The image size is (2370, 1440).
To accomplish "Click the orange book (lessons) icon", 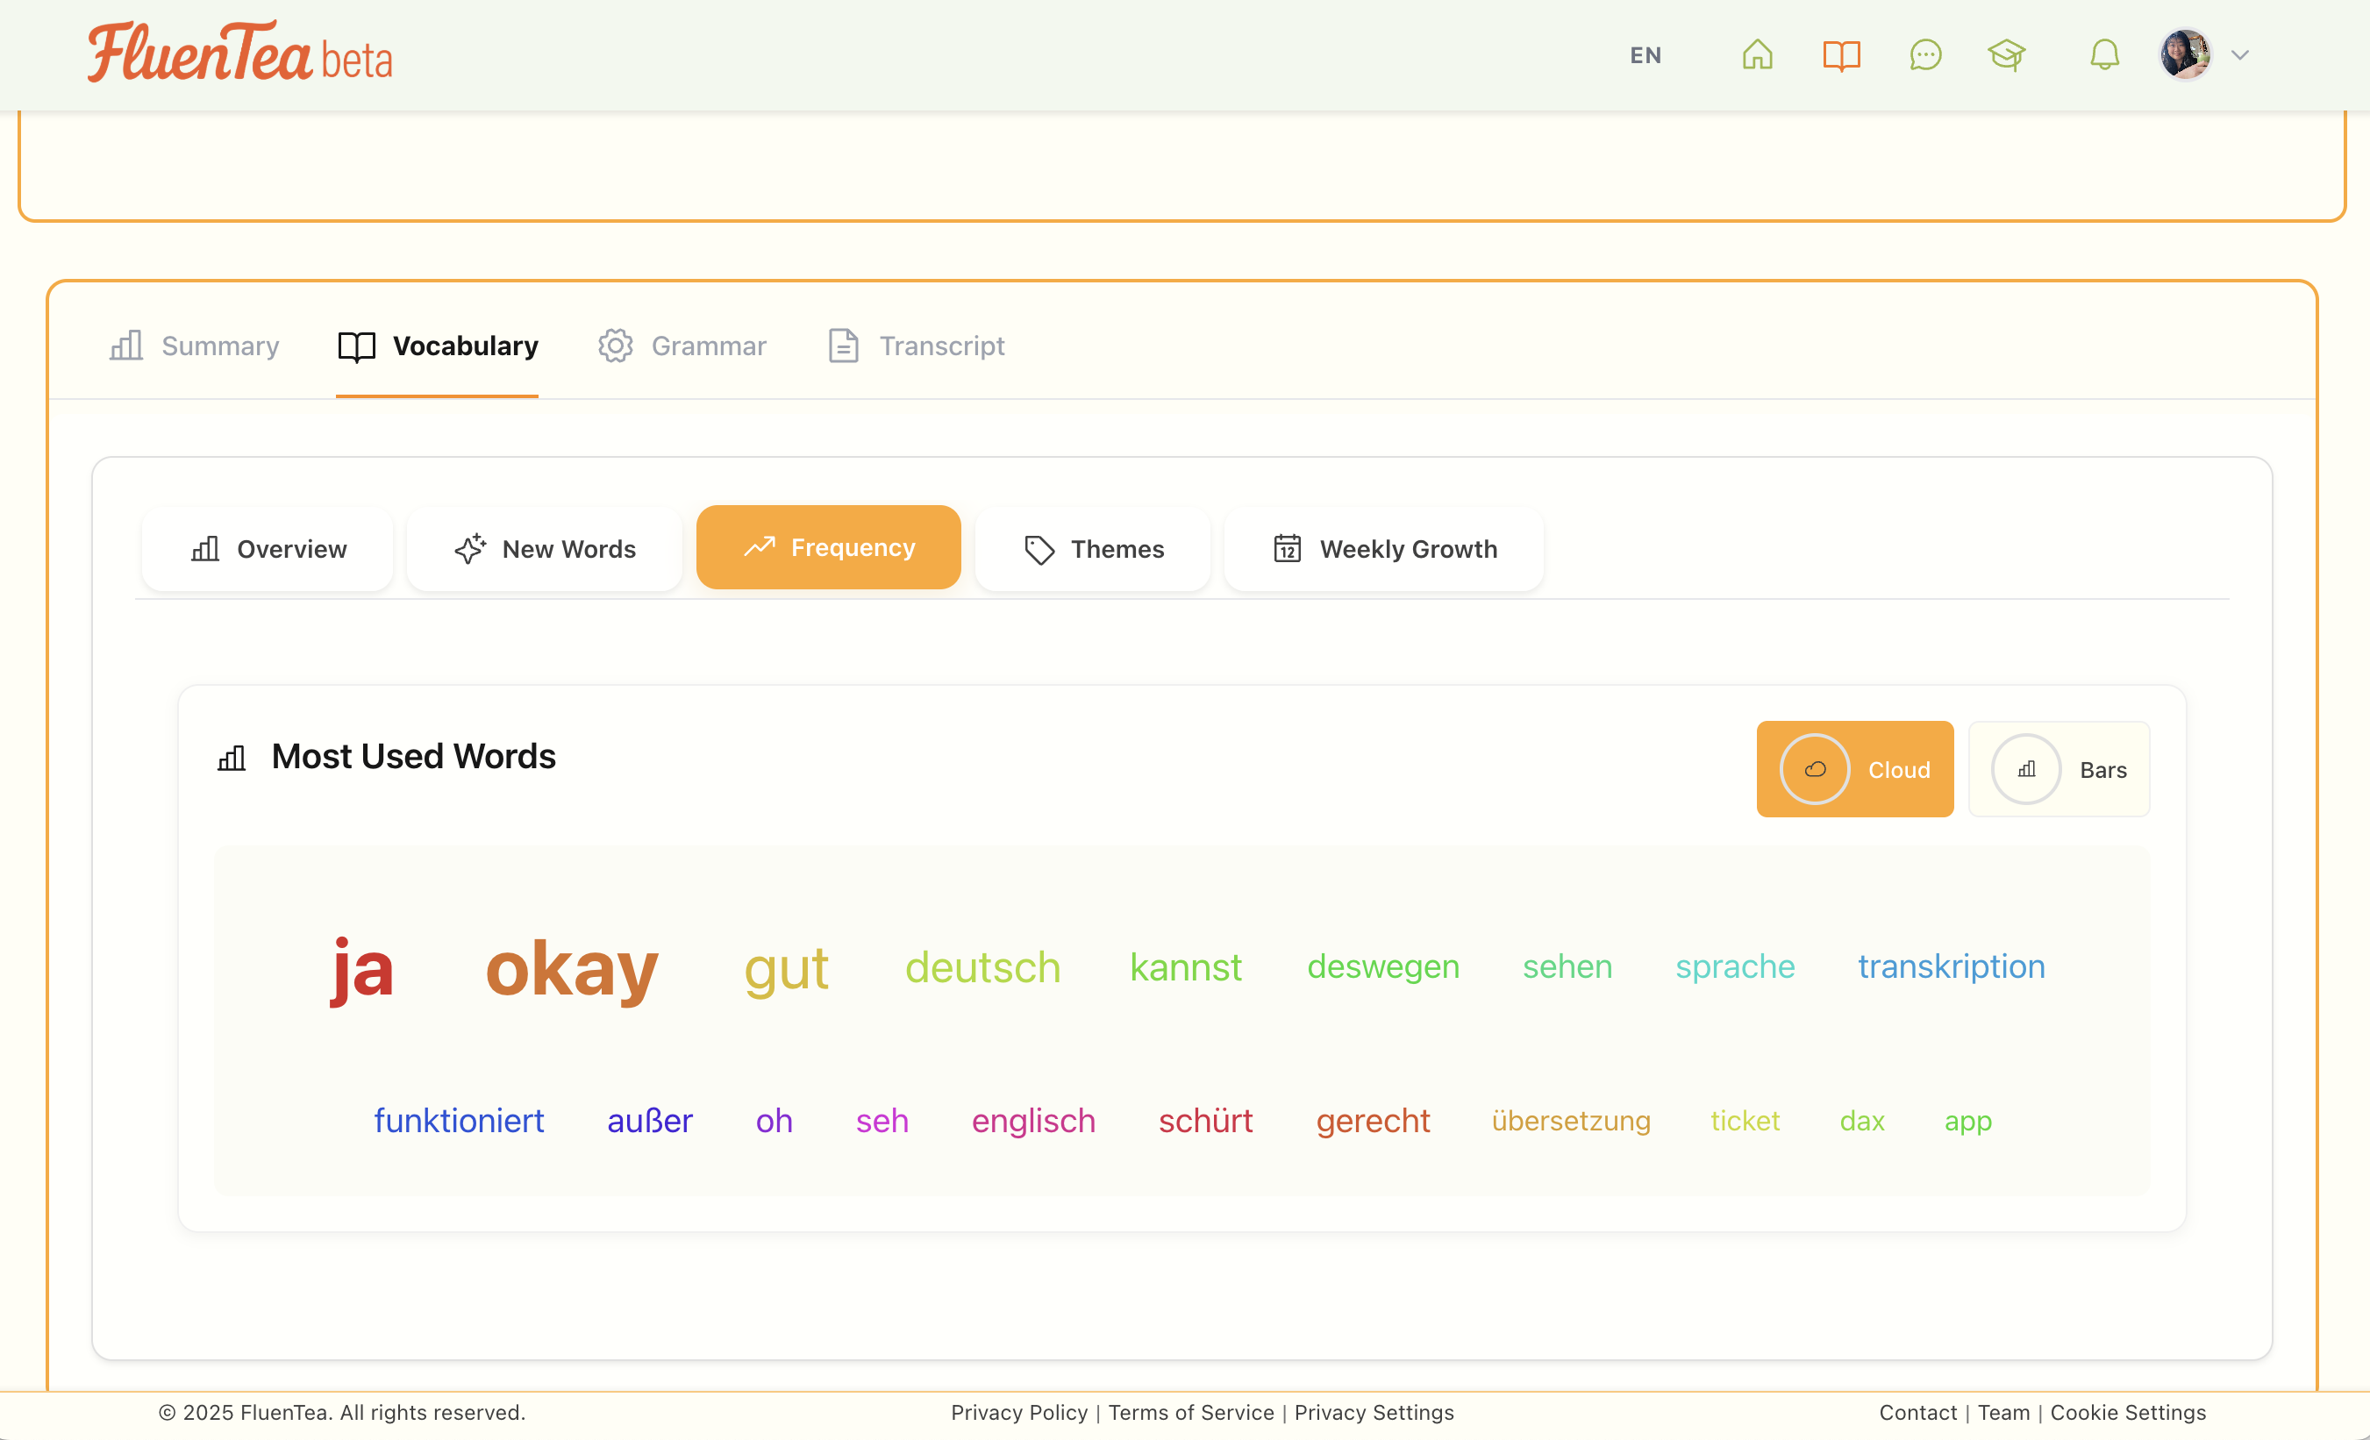I will click(1842, 55).
